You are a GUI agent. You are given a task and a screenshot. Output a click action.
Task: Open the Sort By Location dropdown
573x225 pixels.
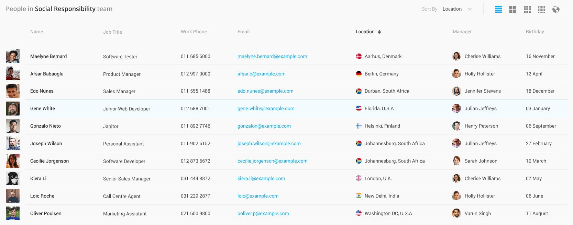point(457,9)
